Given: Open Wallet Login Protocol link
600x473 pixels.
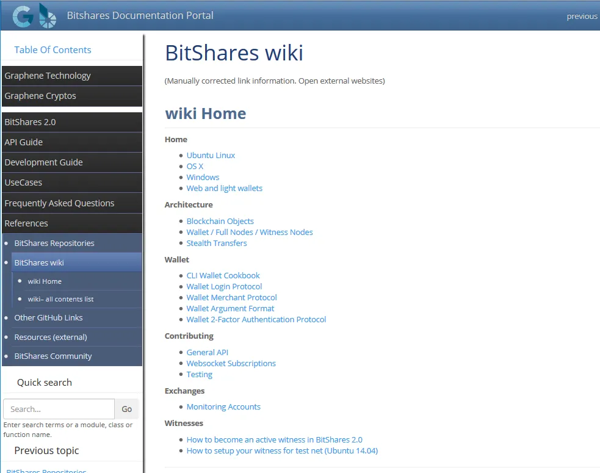Looking at the screenshot, I should pyautogui.click(x=224, y=287).
